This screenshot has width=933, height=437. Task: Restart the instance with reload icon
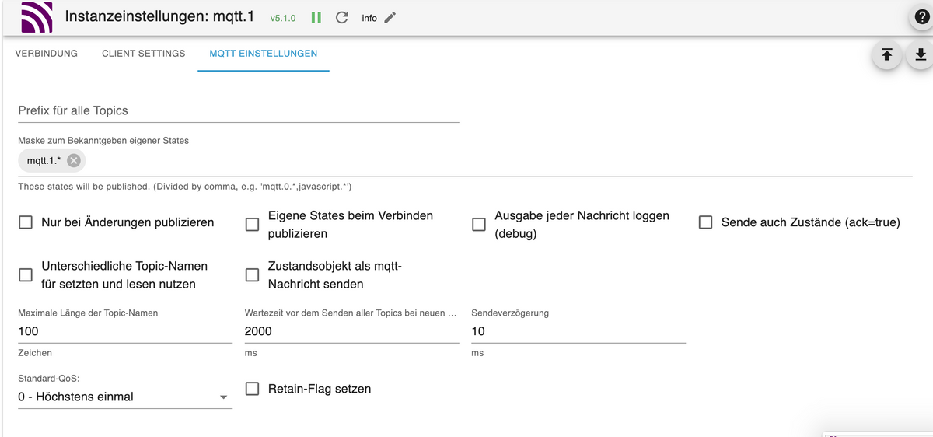pos(341,18)
